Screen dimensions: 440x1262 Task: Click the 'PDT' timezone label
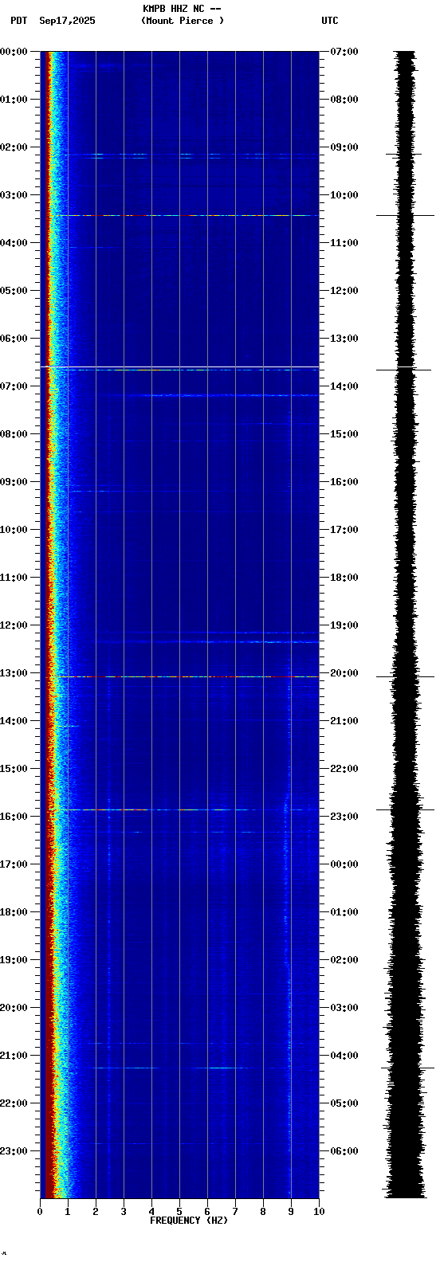[18, 21]
